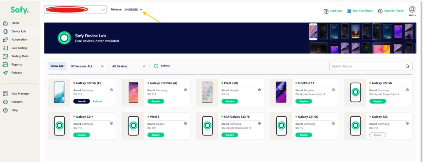Open the redacted app selector dropdown
423x162 pixels.
(x=75, y=10)
